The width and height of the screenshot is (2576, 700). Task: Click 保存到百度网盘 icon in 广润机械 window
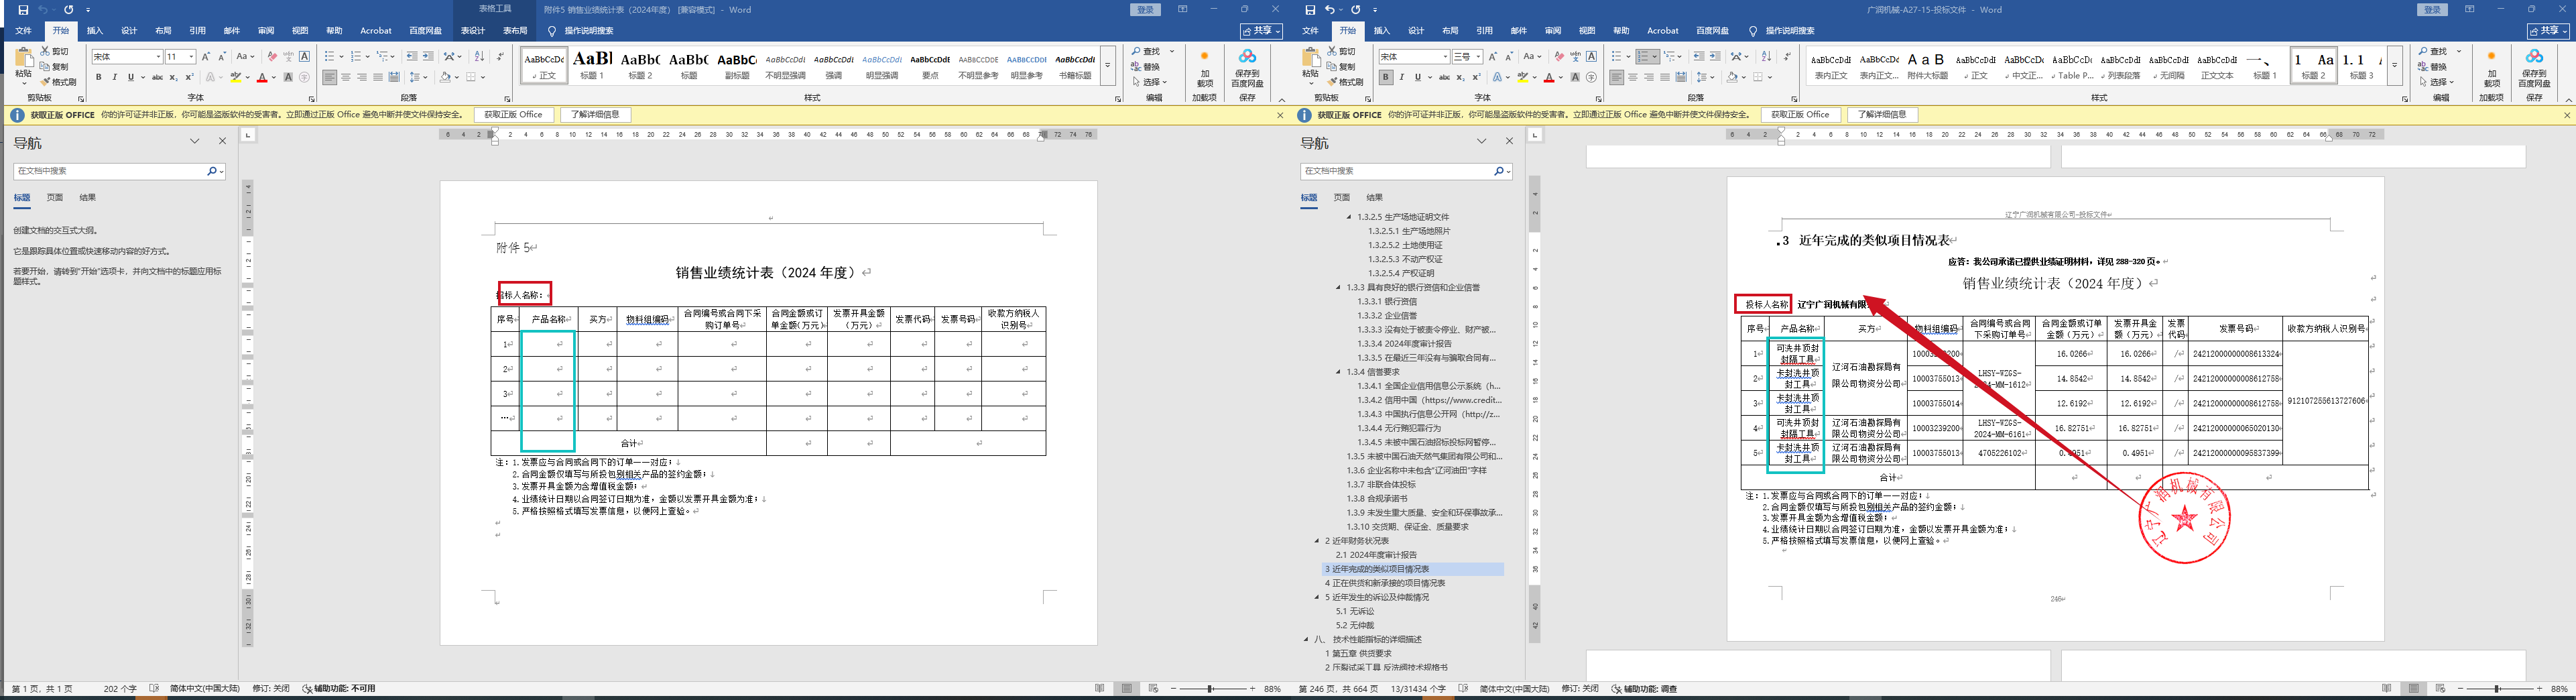(x=2533, y=65)
